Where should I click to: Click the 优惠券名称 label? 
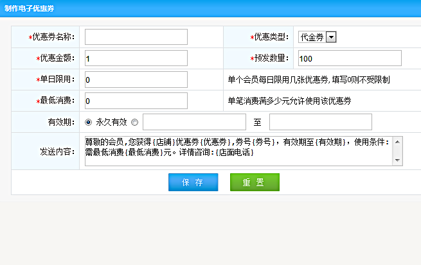(53, 37)
